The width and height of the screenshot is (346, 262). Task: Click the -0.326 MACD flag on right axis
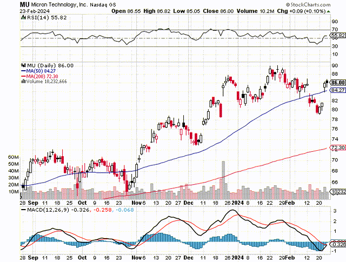click(338, 244)
